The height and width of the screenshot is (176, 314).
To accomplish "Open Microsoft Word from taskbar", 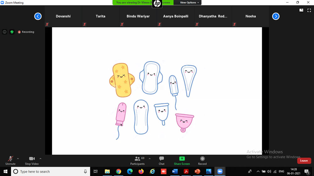I will pos(175,171).
